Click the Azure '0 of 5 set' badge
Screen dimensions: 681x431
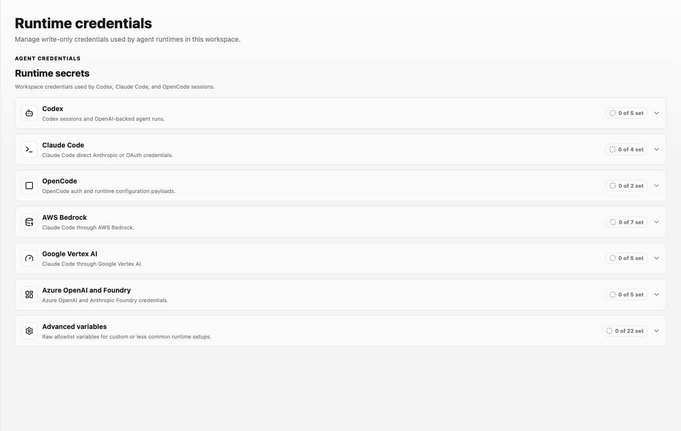click(626, 295)
